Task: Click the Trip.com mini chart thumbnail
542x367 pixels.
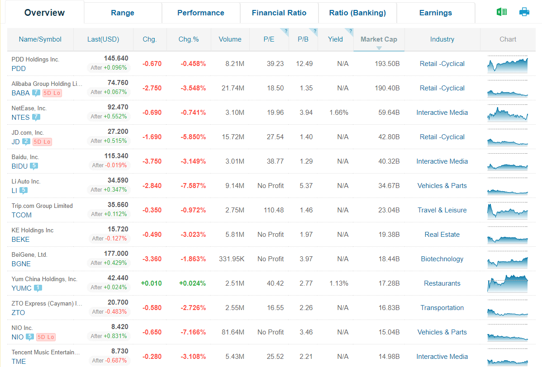Action: [508, 211]
